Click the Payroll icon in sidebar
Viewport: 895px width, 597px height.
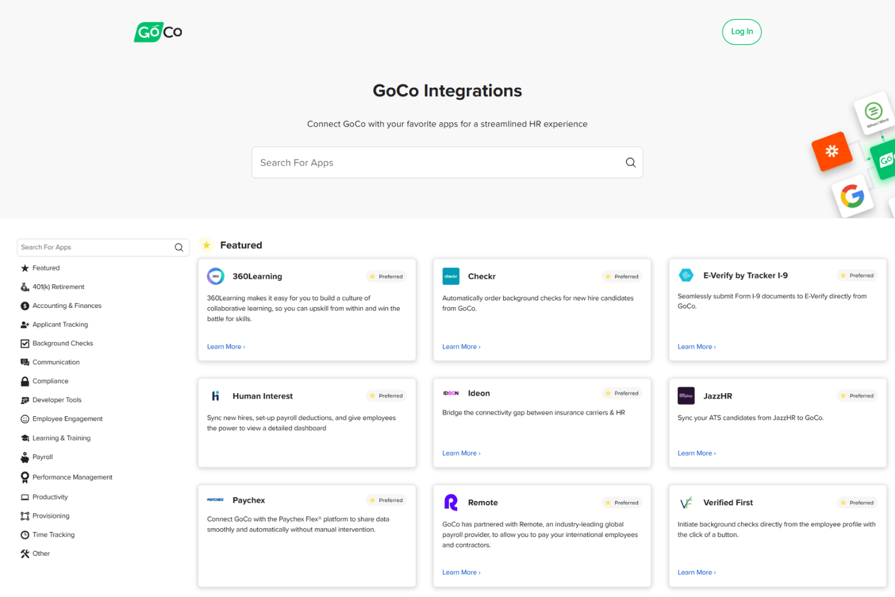click(x=25, y=457)
